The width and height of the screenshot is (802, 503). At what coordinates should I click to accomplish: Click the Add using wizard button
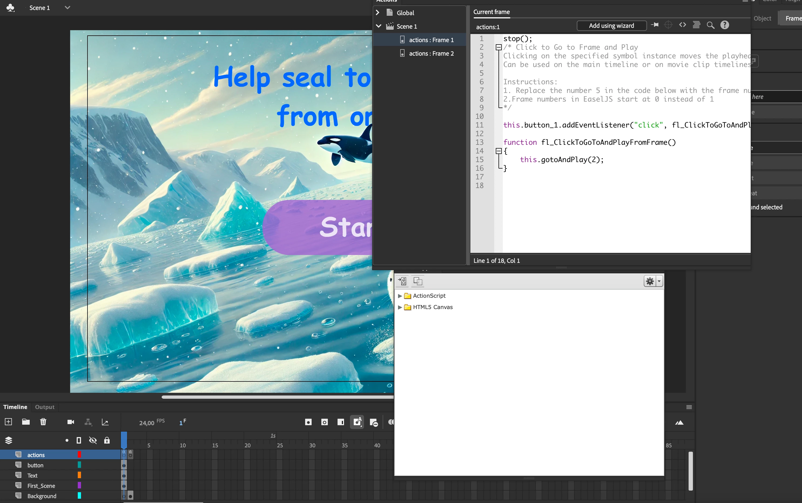611,26
